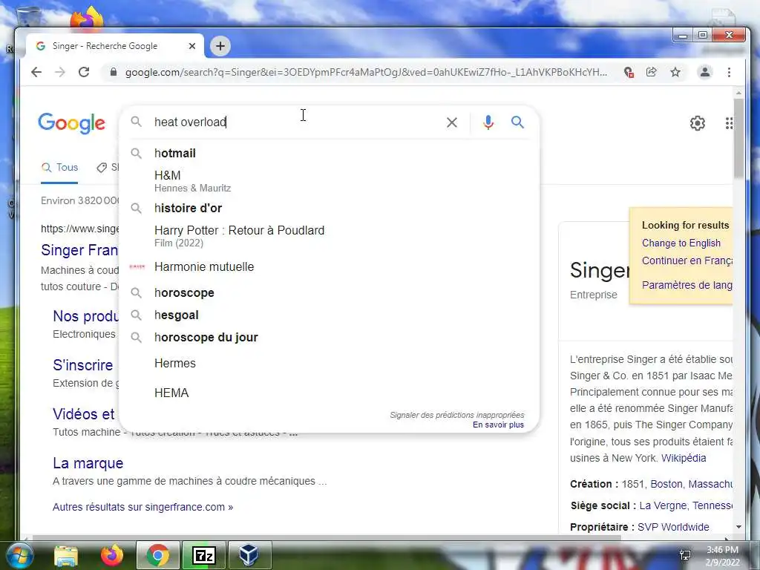Close the Singer - Recherche Google tab
Viewport: 760px width, 570px height.
tap(192, 46)
